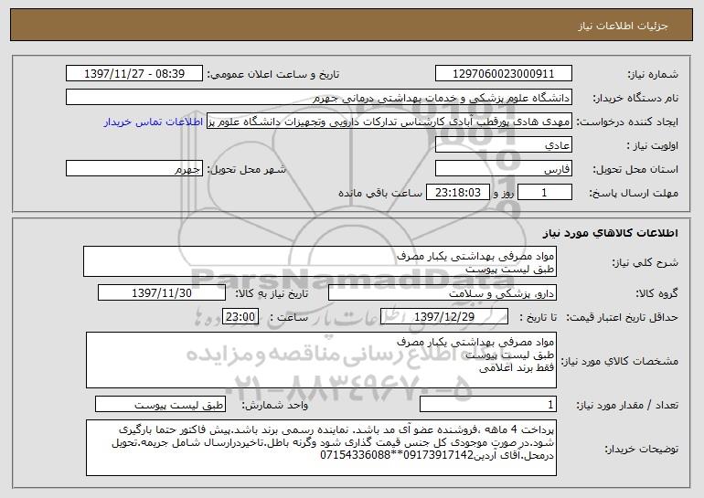Click the remaining time field 23:18:03
704x498 pixels.
(457, 193)
